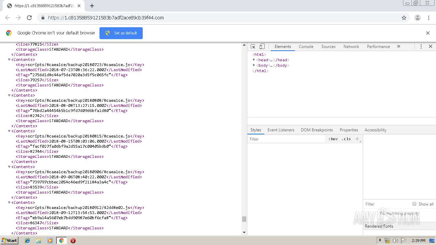Click Set as default button

[x=121, y=33]
